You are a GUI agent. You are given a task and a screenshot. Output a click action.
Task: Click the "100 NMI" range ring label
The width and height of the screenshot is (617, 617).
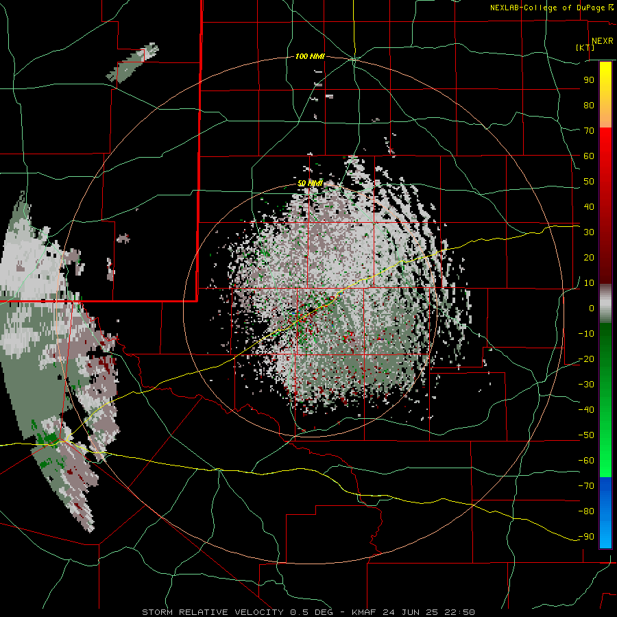310,57
